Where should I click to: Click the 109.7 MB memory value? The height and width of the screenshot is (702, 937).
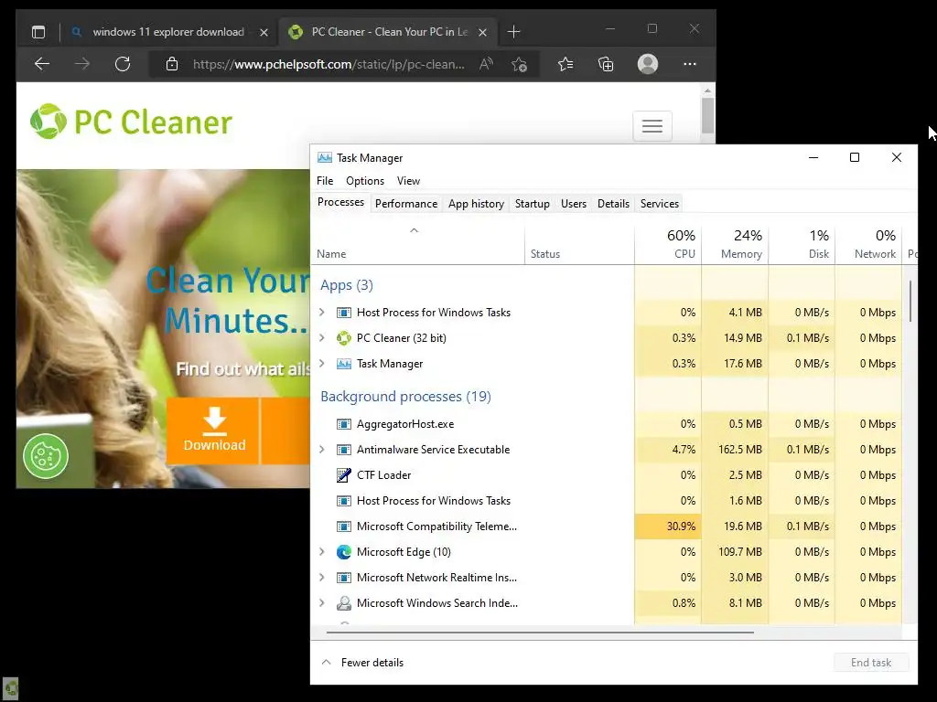point(739,552)
